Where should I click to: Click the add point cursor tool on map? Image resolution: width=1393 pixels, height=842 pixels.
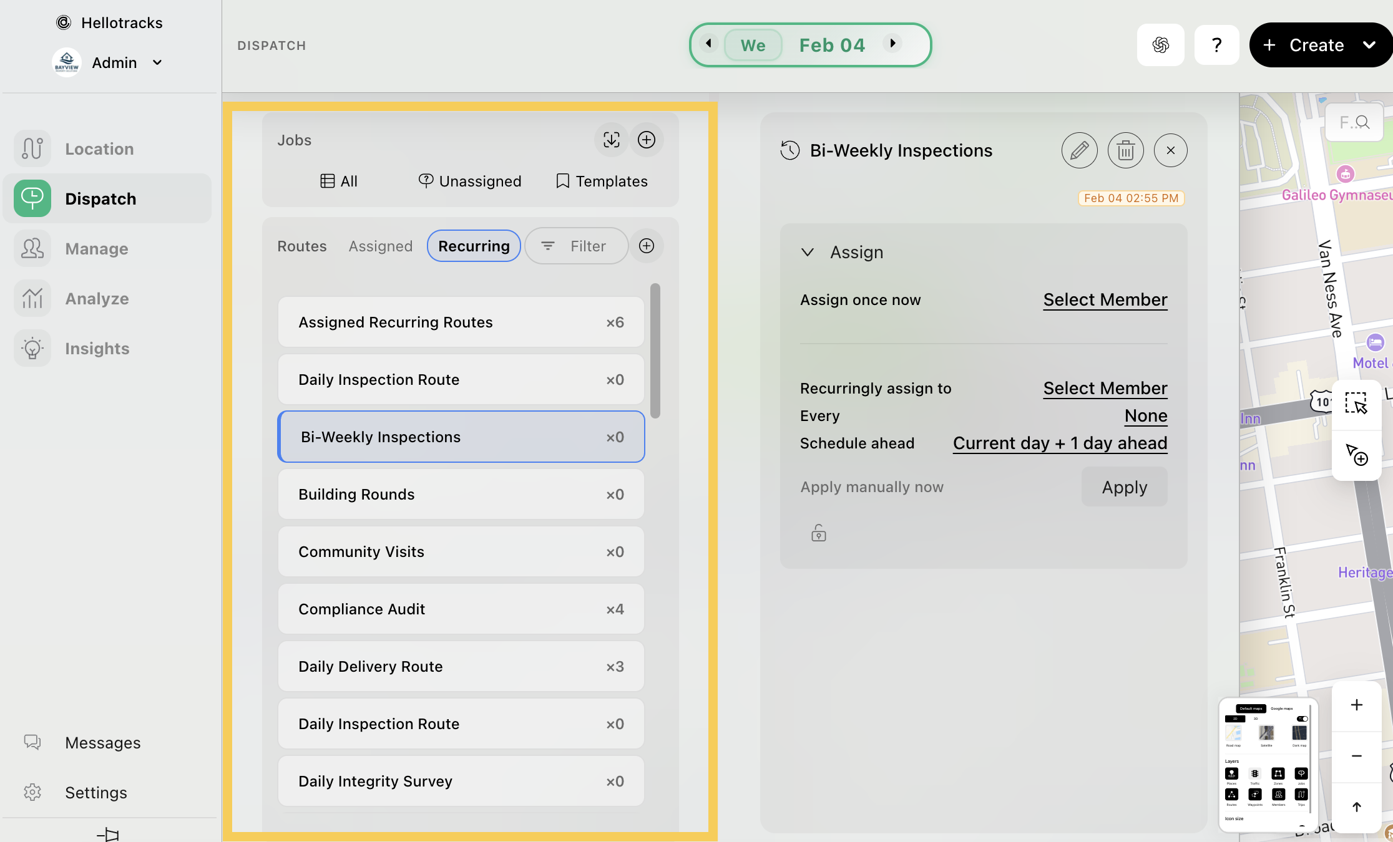tap(1356, 455)
